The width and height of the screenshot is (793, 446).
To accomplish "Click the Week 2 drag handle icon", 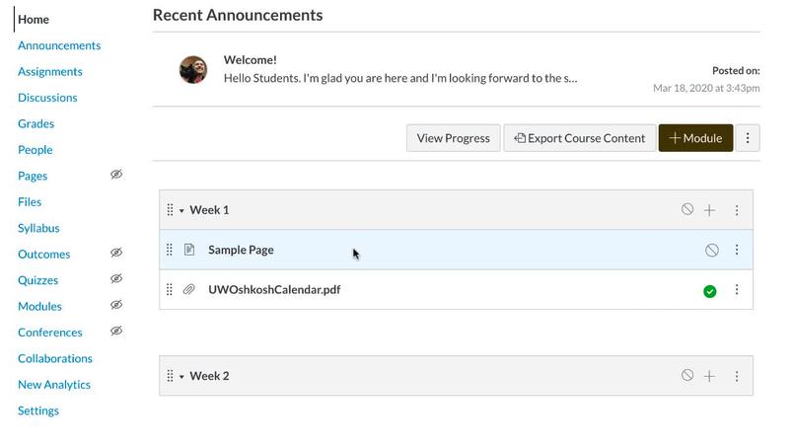I will (170, 376).
